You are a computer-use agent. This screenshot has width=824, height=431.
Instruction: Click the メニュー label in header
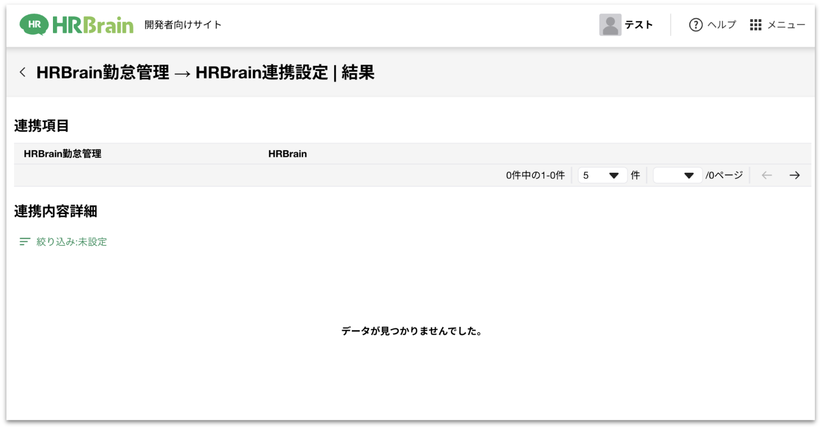pyautogui.click(x=786, y=25)
